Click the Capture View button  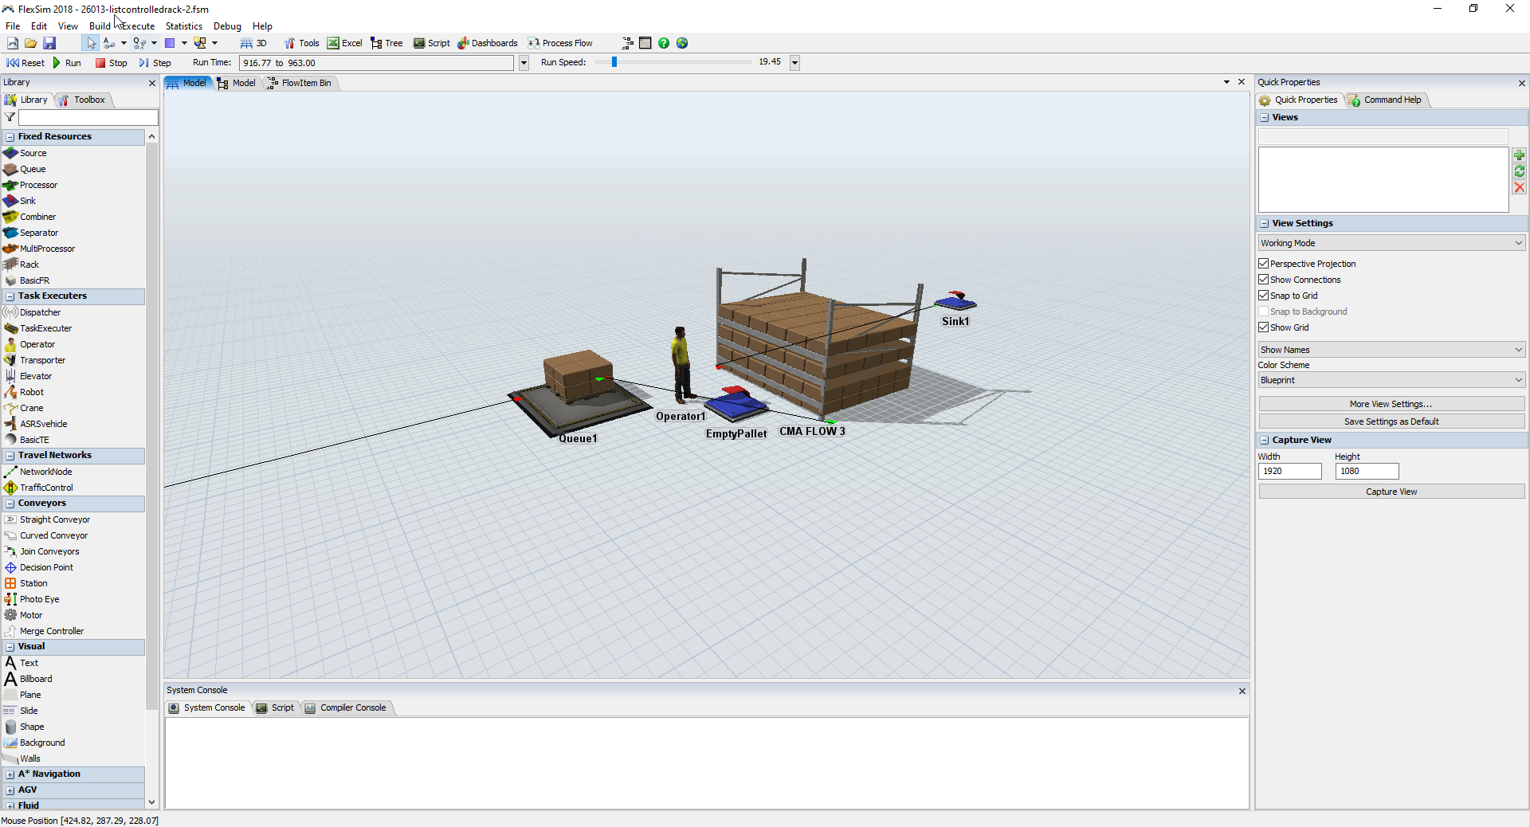point(1391,492)
